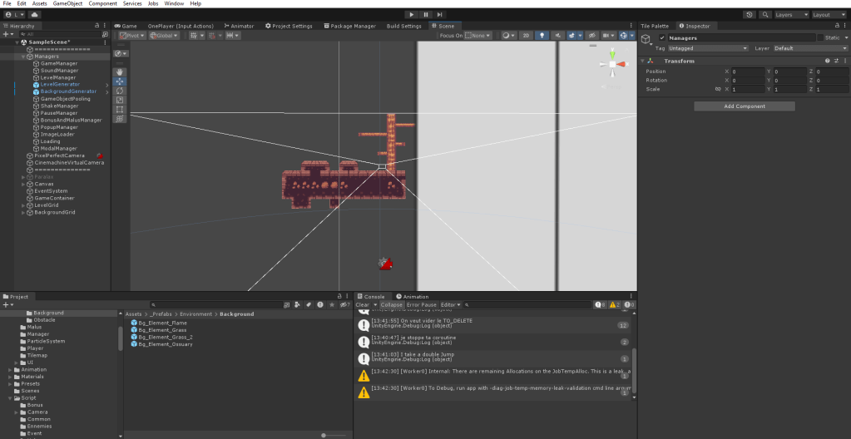851x439 pixels.
Task: Switch to the Animator tab
Action: [x=240, y=26]
